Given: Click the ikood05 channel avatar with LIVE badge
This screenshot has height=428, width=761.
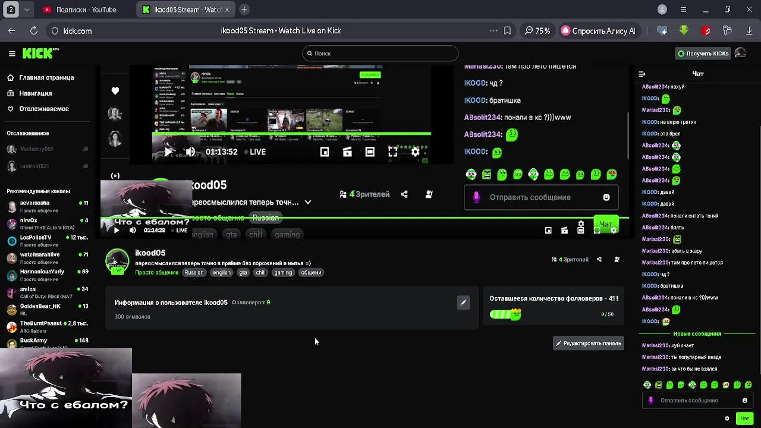Looking at the screenshot, I should tap(117, 262).
